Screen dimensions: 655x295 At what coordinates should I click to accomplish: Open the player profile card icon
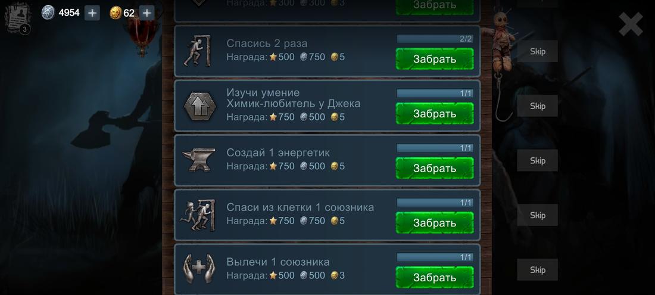coord(18,17)
